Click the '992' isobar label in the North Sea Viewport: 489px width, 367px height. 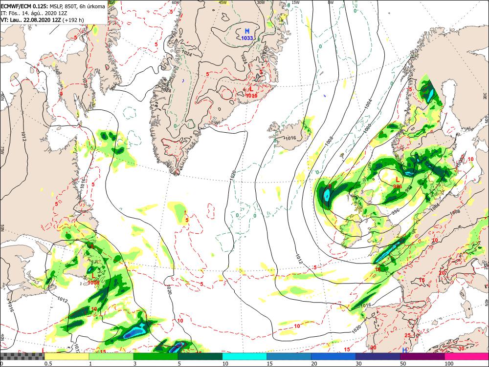point(408,188)
